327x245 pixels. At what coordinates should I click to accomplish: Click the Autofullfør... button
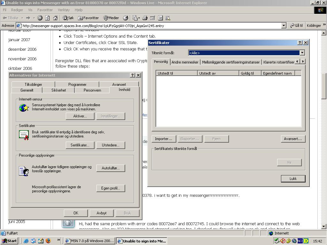click(x=111, y=168)
